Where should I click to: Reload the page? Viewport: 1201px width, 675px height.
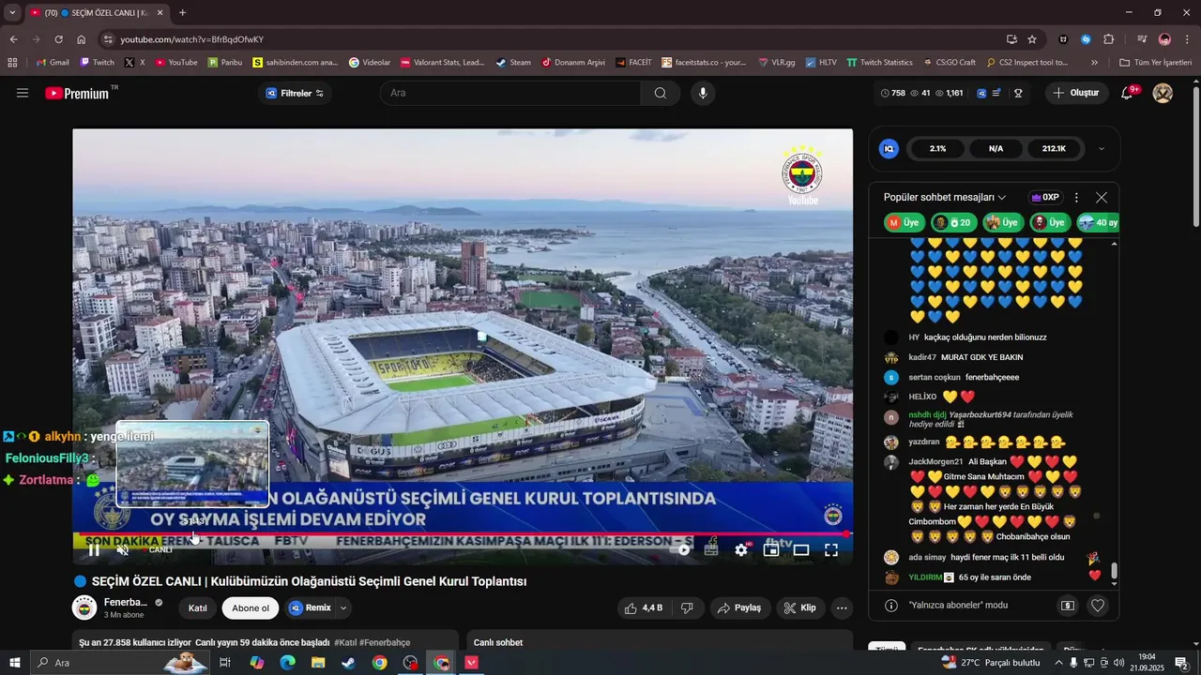point(58,39)
